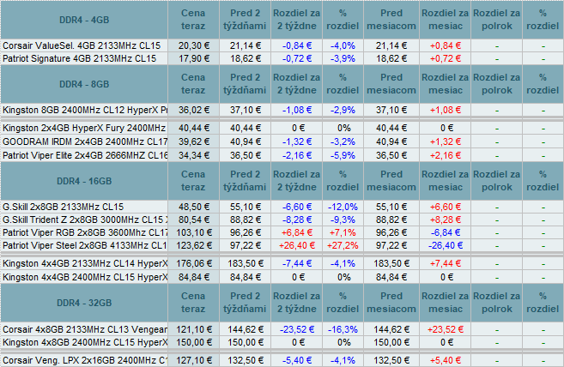Click Corsair ValueSel. 4GB 2133MHz CL15 row name
This screenshot has width=564, height=367.
pyautogui.click(x=82, y=45)
